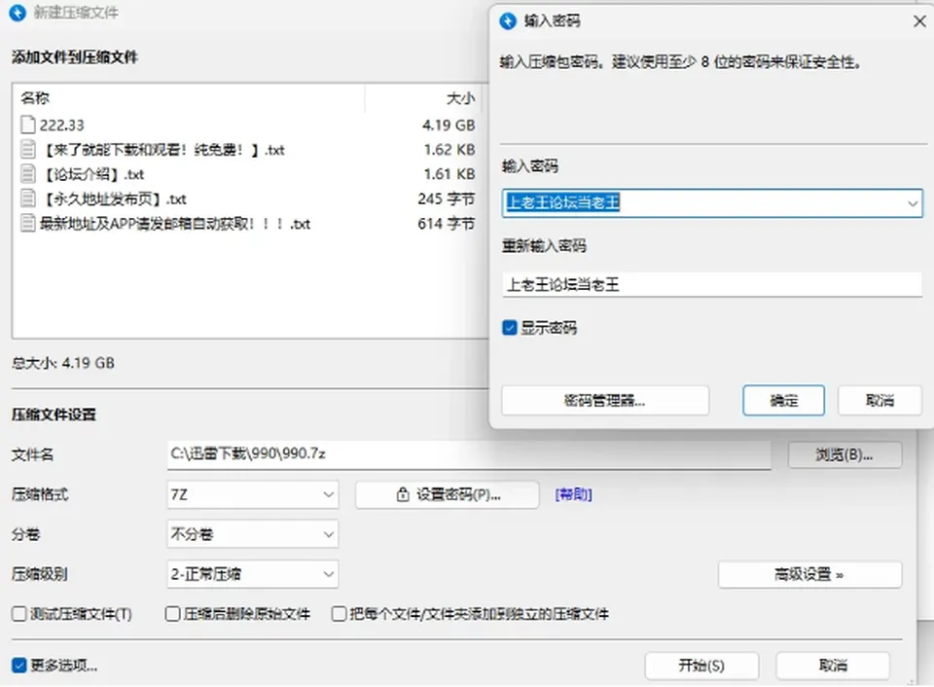The height and width of the screenshot is (687, 934).
Task: Select 最新地址及APP请发邮箱自动获取！！！.txt
Action: 174,224
